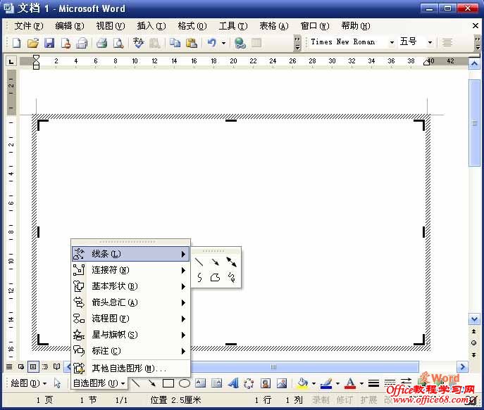Open the 插入(I) menu
This screenshot has height=410, width=484.
pyautogui.click(x=151, y=26)
